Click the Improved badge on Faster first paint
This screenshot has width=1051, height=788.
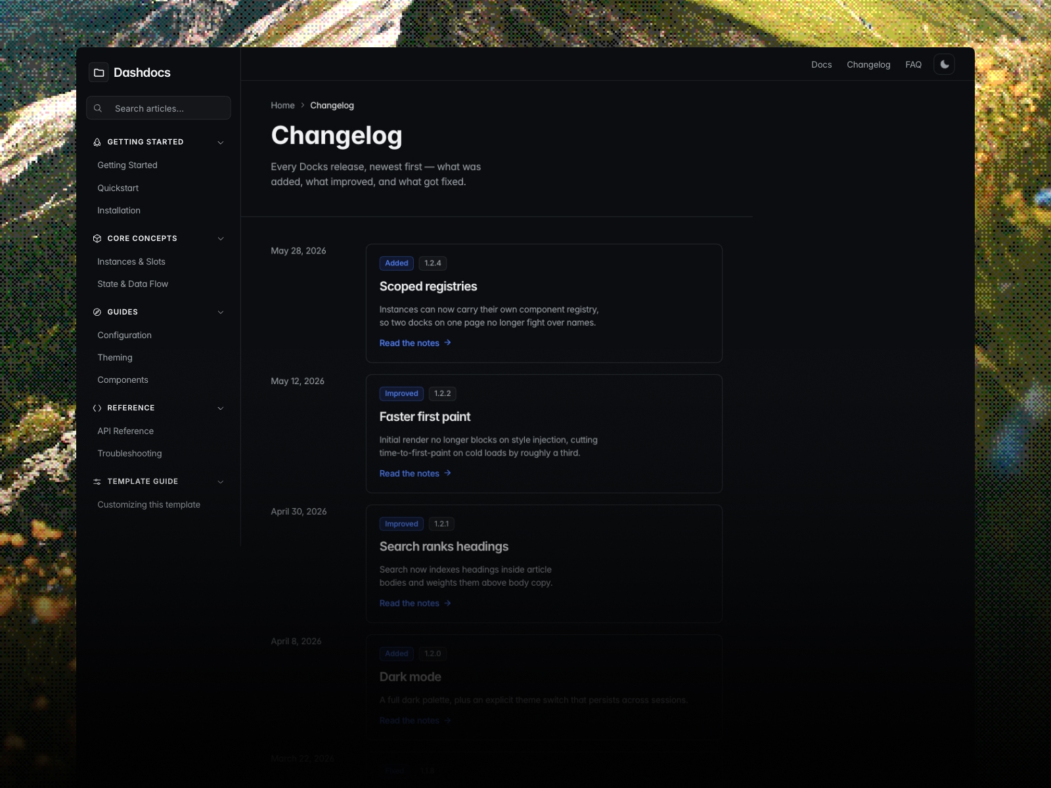click(401, 393)
